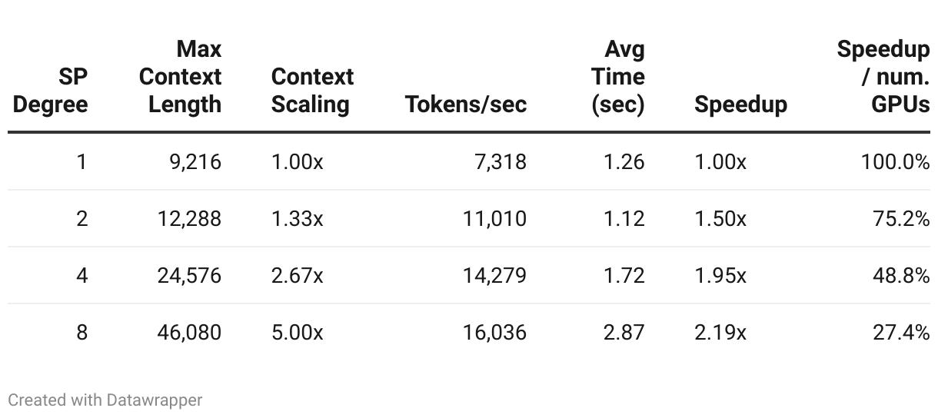938x418 pixels.
Task: Click the Context Scaling column header
Action: 312,91
